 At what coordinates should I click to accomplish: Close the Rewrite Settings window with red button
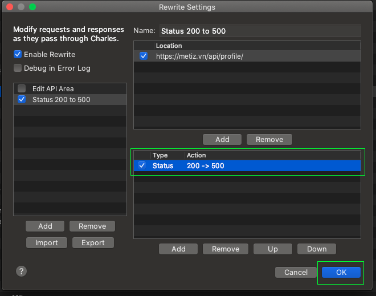(x=10, y=7)
